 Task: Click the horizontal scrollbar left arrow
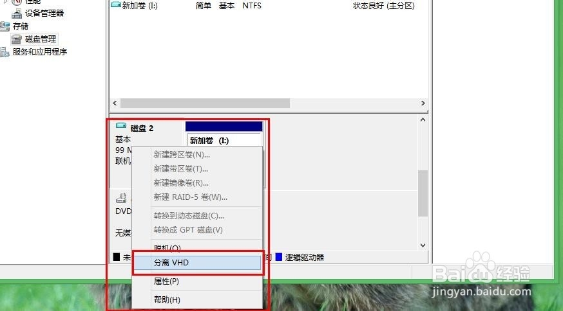click(x=115, y=103)
